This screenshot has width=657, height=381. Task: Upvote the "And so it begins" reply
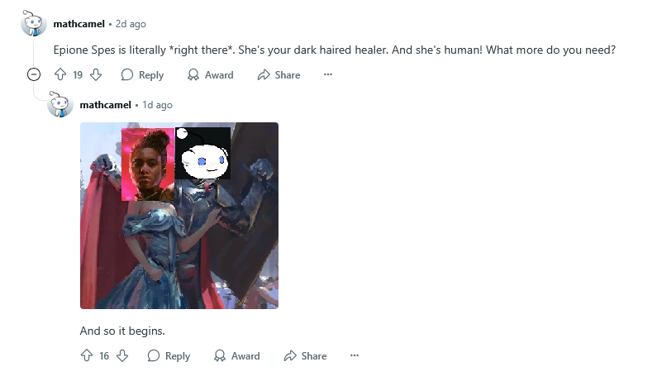point(87,355)
